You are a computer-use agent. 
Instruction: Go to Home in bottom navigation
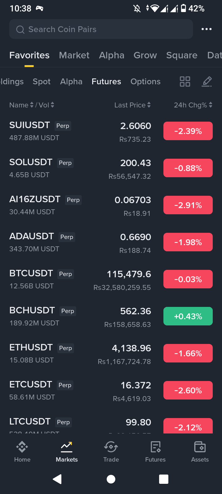click(x=22, y=451)
